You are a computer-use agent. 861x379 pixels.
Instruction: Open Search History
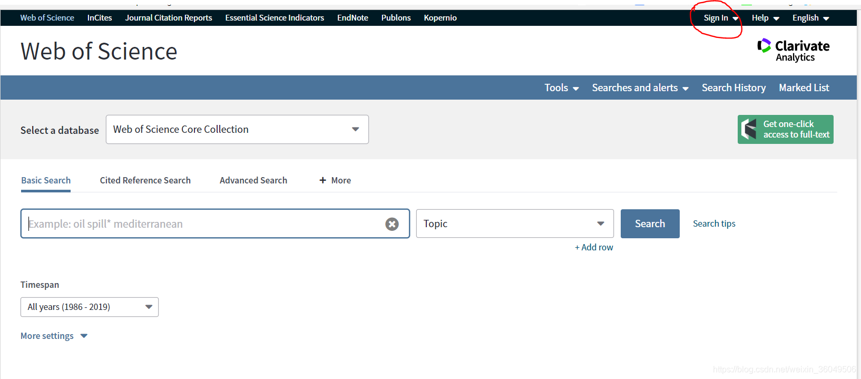pos(733,88)
